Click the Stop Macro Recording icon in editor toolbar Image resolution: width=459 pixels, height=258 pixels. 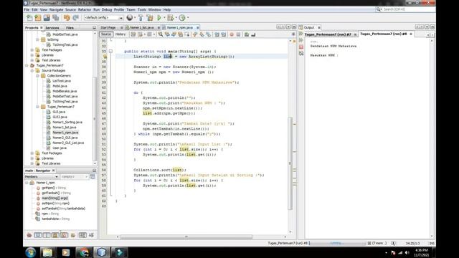(x=238, y=34)
